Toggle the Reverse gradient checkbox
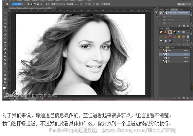The image size is (193, 136). 86,4
